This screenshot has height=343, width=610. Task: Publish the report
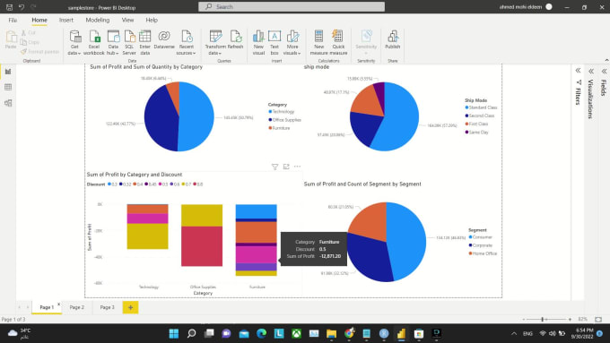(x=393, y=40)
